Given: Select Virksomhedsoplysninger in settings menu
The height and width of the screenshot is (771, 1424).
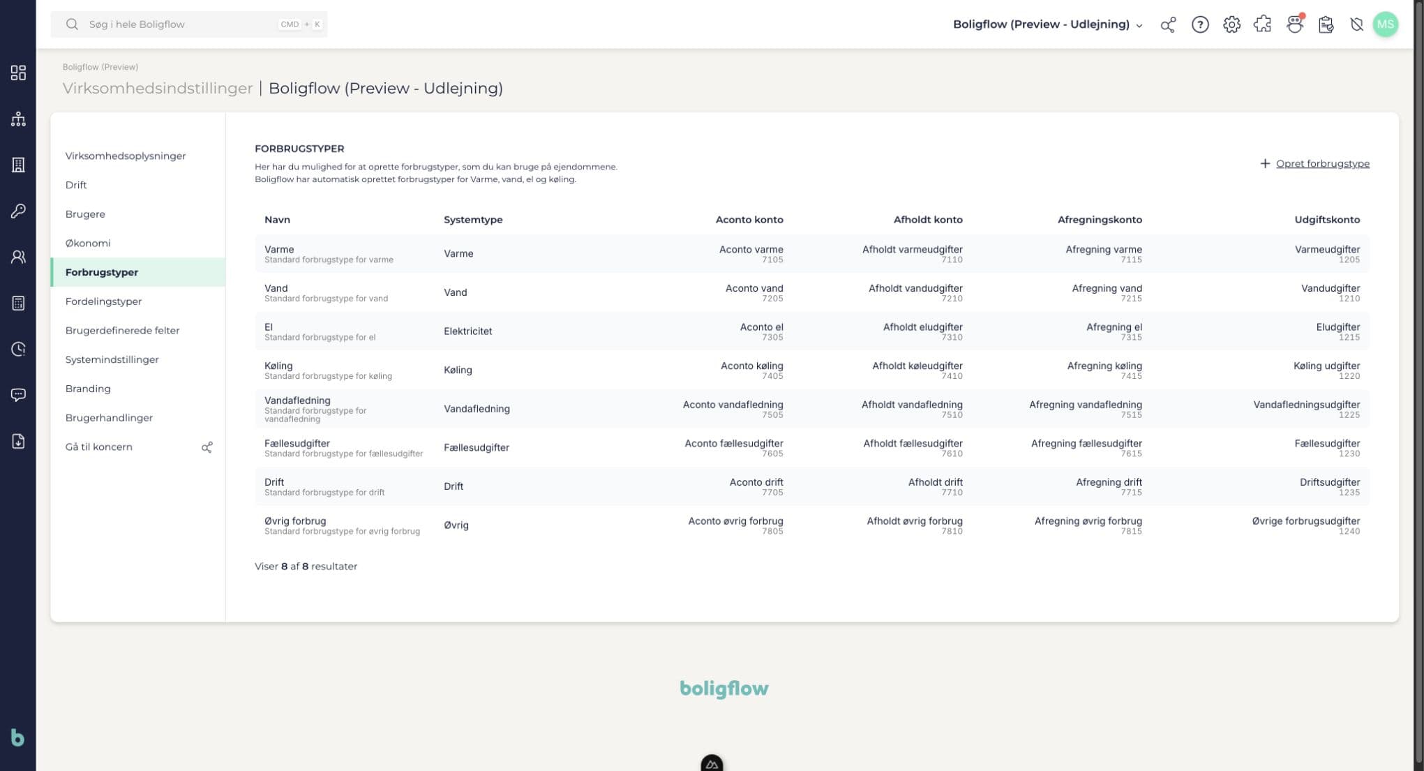Looking at the screenshot, I should click(x=126, y=156).
